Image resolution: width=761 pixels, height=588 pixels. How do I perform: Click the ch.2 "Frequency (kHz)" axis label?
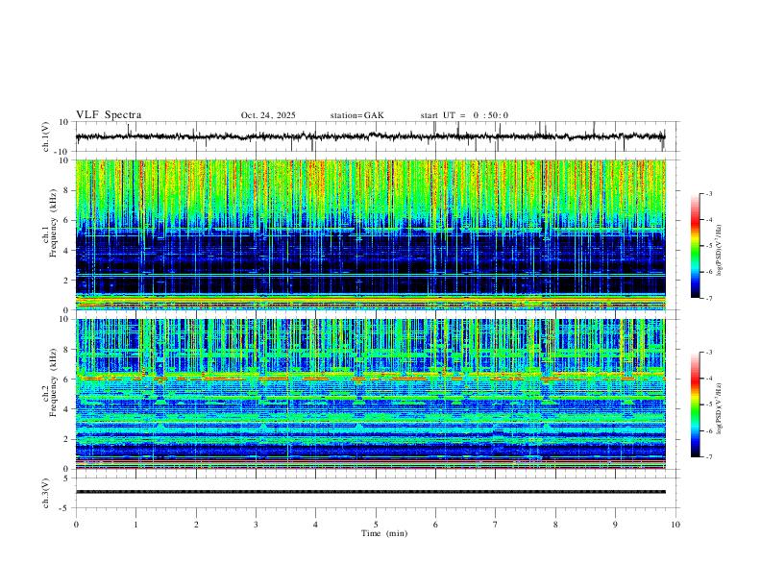click(x=53, y=382)
